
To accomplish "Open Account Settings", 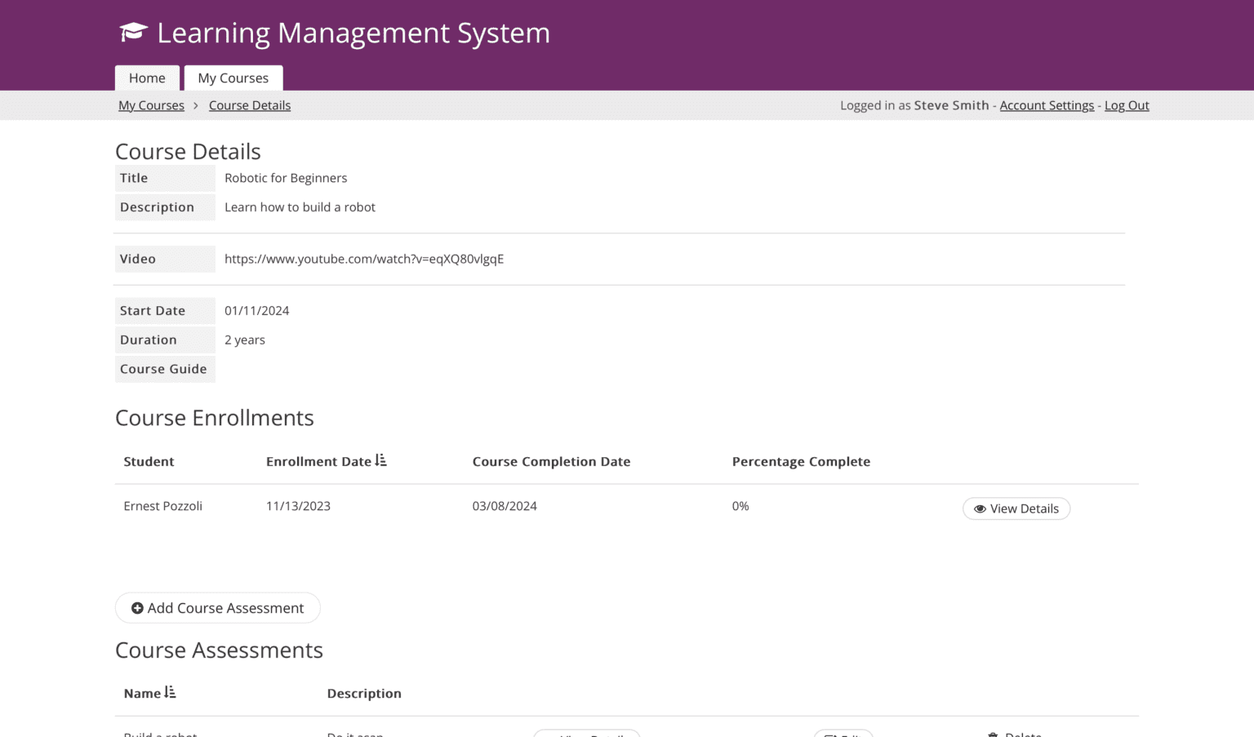I will pos(1047,105).
